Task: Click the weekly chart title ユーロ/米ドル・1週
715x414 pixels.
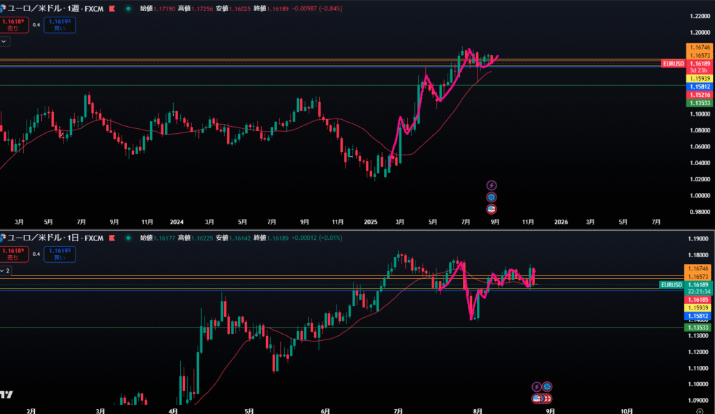Action: tap(43, 8)
